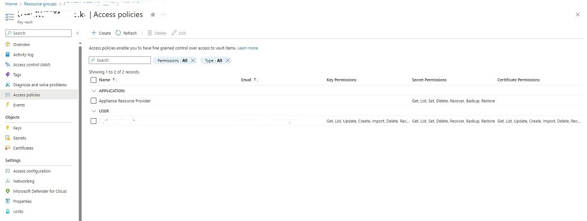Click the Properties icon
The height and width of the screenshot is (221, 587).
(7, 201)
